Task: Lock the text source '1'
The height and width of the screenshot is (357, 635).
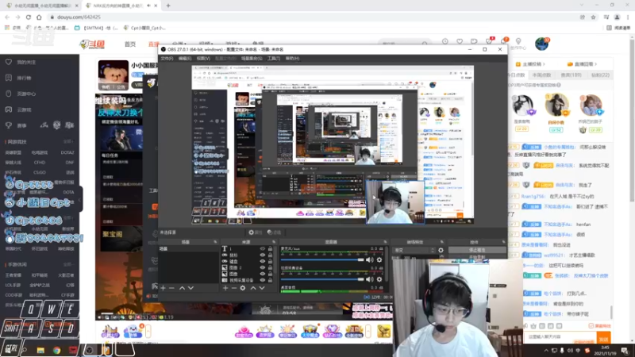Action: (x=270, y=249)
